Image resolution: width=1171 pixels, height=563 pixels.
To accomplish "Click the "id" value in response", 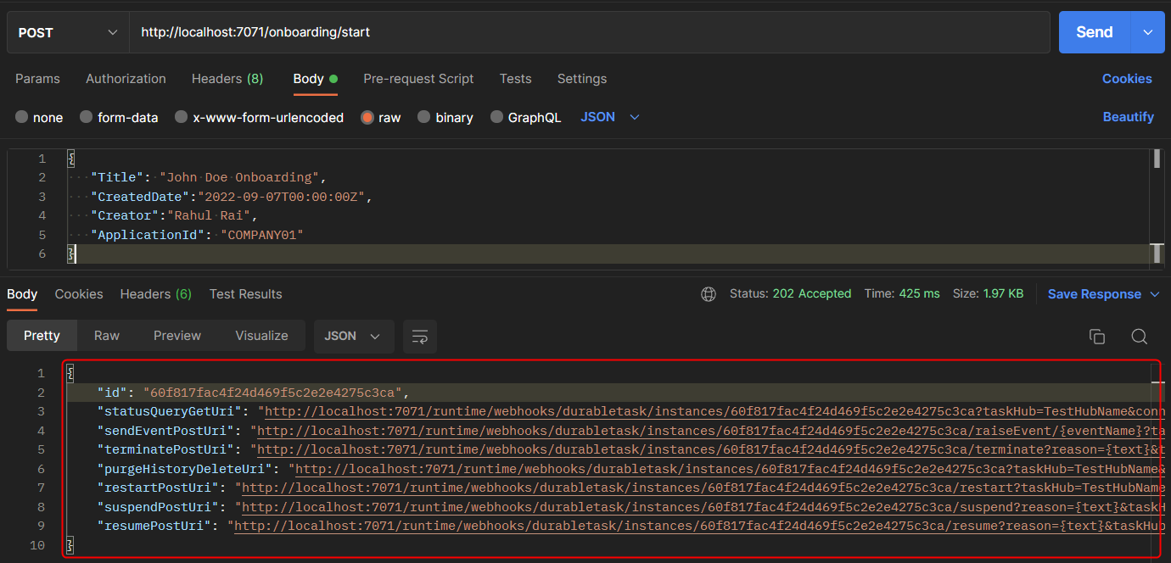I will tap(272, 393).
